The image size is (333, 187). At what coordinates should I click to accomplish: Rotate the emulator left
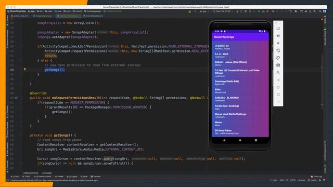[278, 50]
